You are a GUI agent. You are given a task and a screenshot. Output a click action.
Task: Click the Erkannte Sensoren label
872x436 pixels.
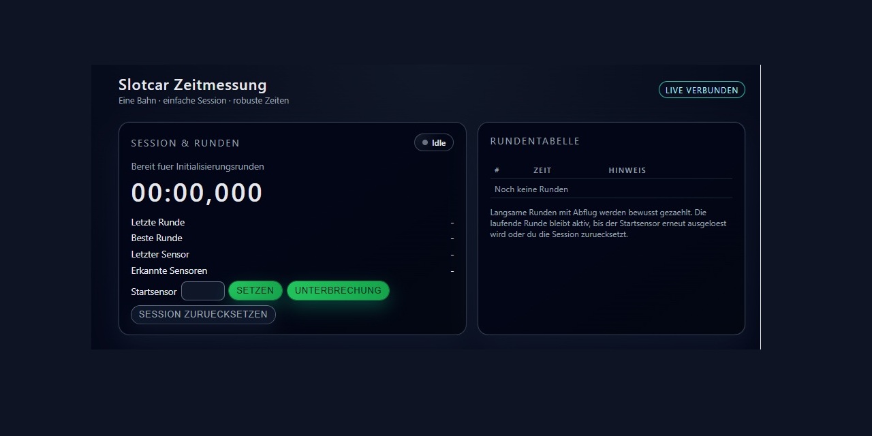point(169,270)
